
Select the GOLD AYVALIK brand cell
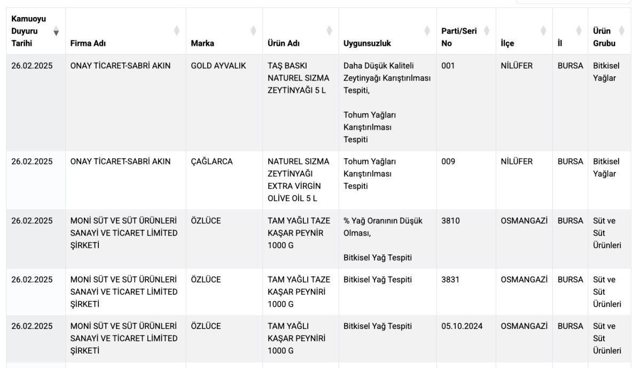218,66
